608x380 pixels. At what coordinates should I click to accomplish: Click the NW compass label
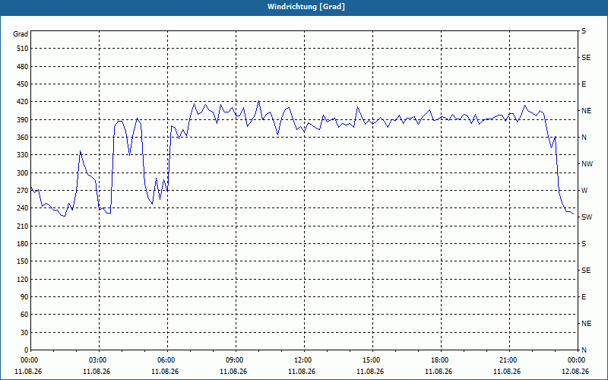point(587,164)
